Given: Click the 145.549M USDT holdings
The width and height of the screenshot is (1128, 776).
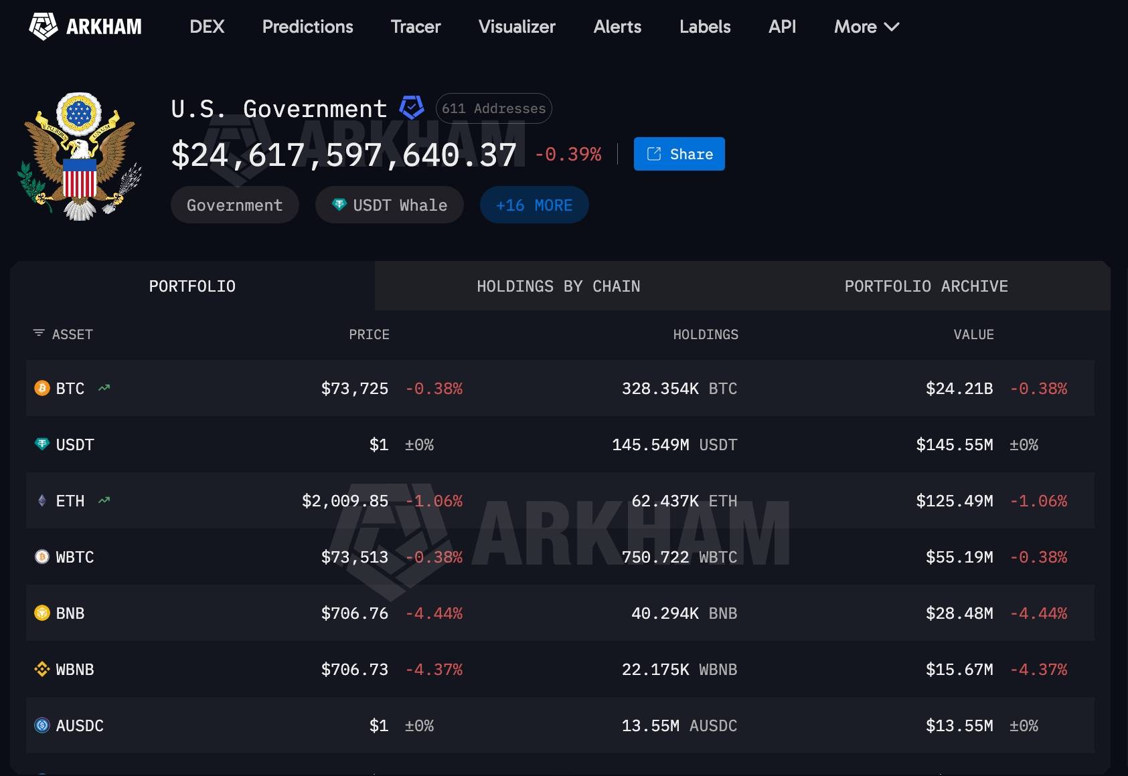Looking at the screenshot, I should click(x=675, y=445).
